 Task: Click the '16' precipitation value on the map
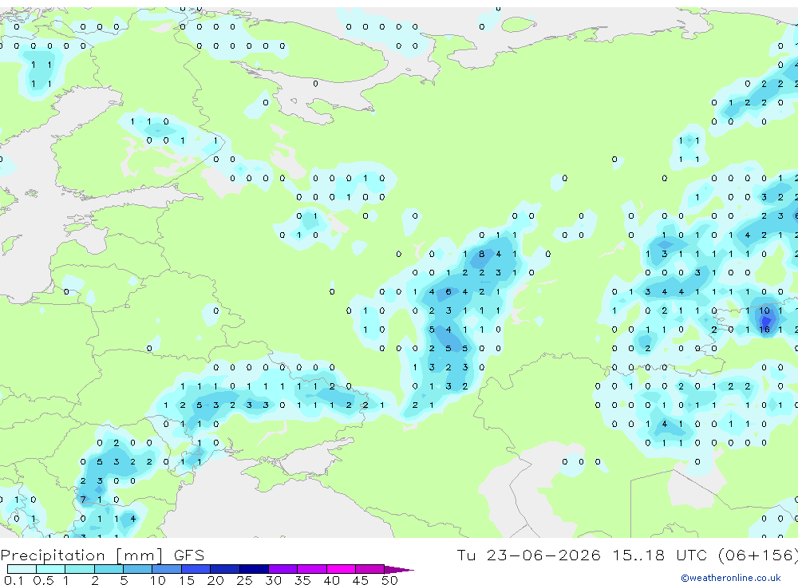(764, 330)
